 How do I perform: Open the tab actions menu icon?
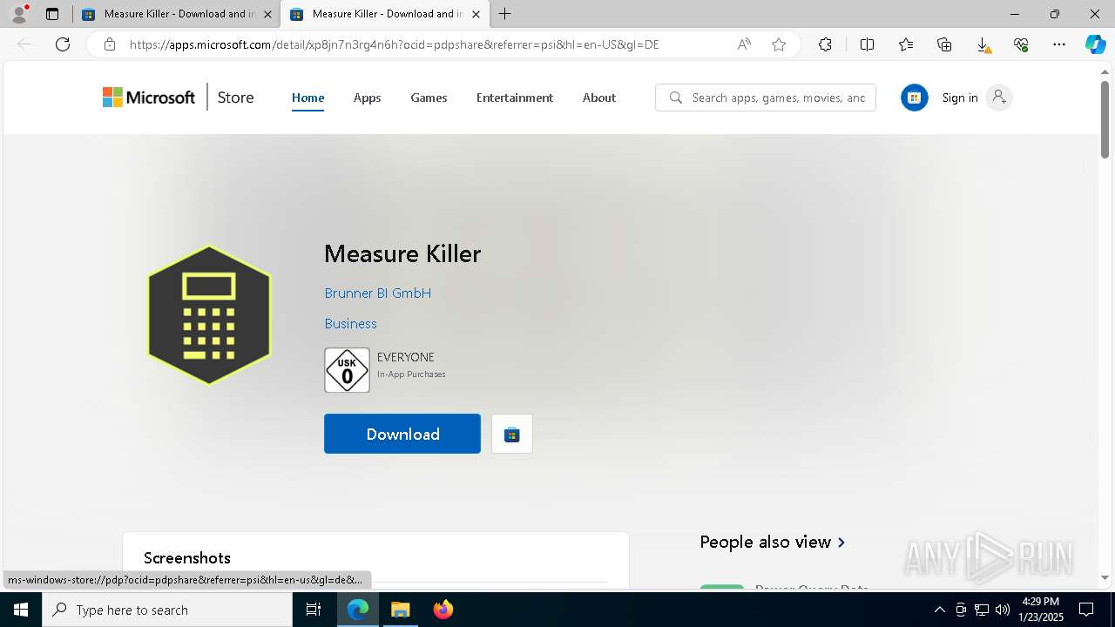pos(52,14)
